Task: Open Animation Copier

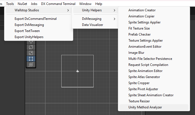Action: 141,16
